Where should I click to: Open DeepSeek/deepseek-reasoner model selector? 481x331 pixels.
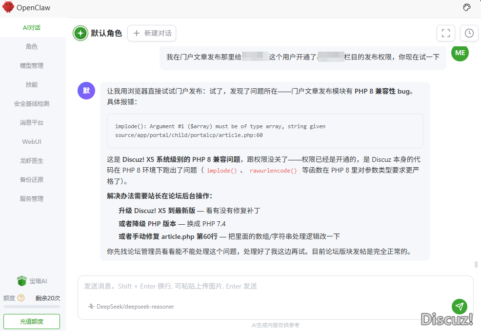click(131, 306)
